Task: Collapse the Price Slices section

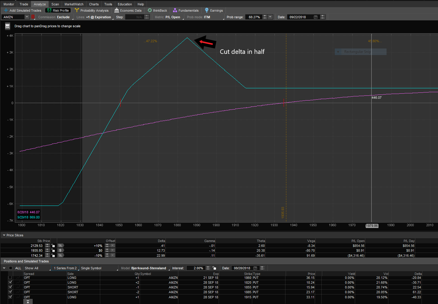Action: (4, 235)
